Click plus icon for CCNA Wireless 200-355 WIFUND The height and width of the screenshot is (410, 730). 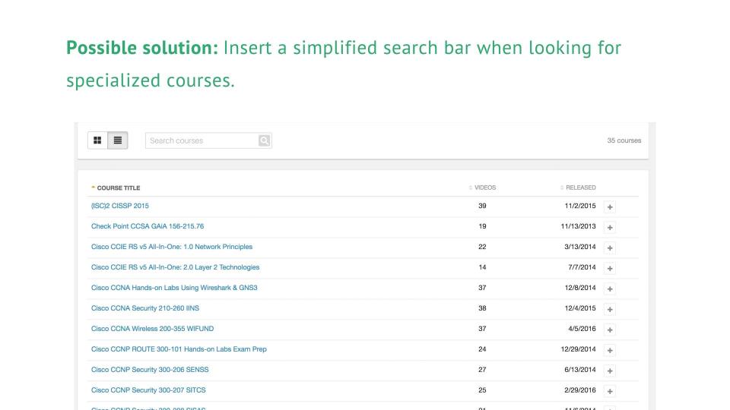[610, 330]
